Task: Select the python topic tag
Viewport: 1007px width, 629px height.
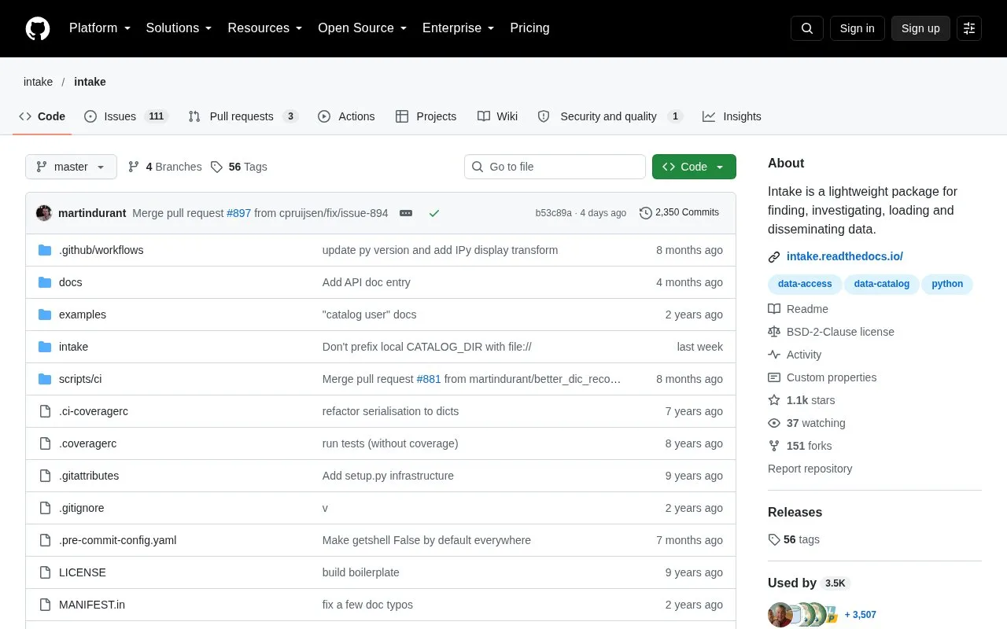Action: tap(947, 284)
